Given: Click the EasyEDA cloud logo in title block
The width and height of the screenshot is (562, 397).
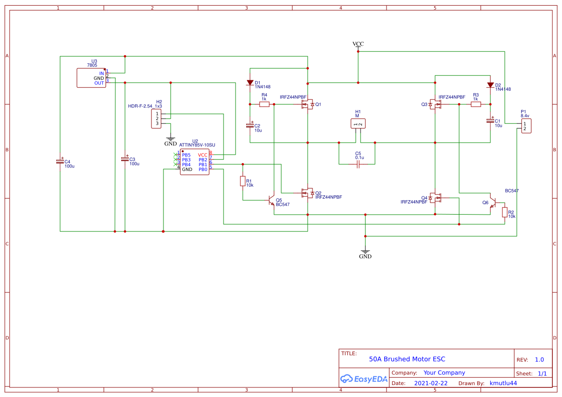Looking at the screenshot, I should point(348,379).
